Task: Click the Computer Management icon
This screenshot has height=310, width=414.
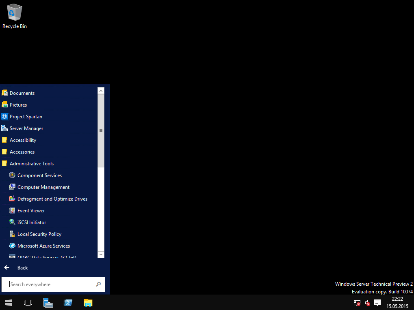Action: pos(12,187)
